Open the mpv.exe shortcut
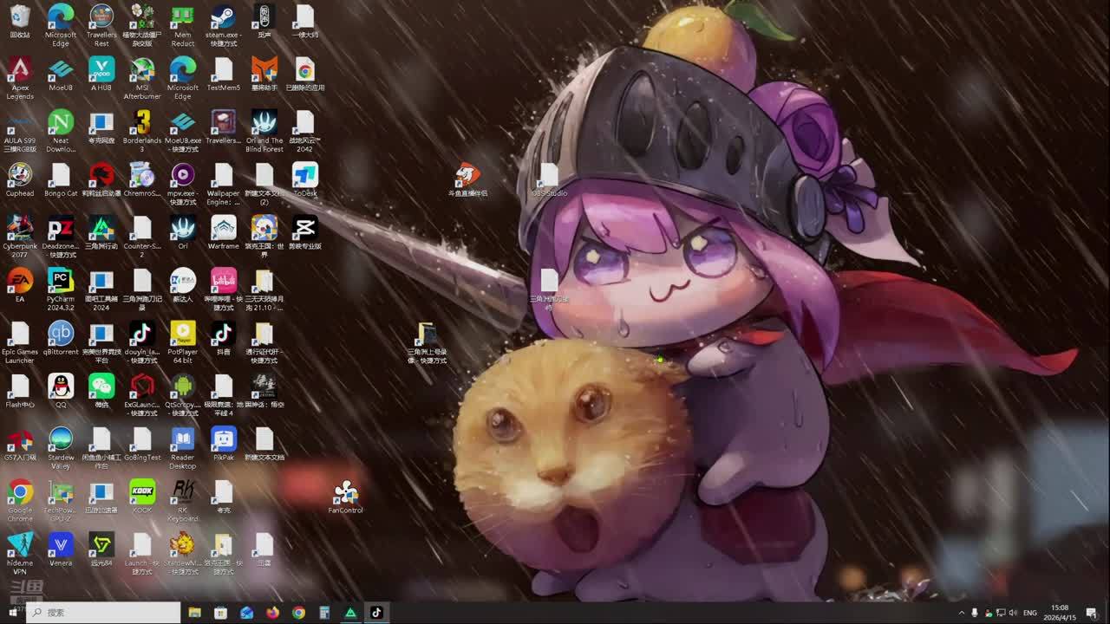This screenshot has height=624, width=1110. (182, 175)
